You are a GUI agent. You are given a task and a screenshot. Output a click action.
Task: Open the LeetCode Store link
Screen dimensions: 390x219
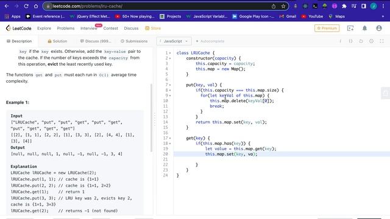[x=153, y=29]
